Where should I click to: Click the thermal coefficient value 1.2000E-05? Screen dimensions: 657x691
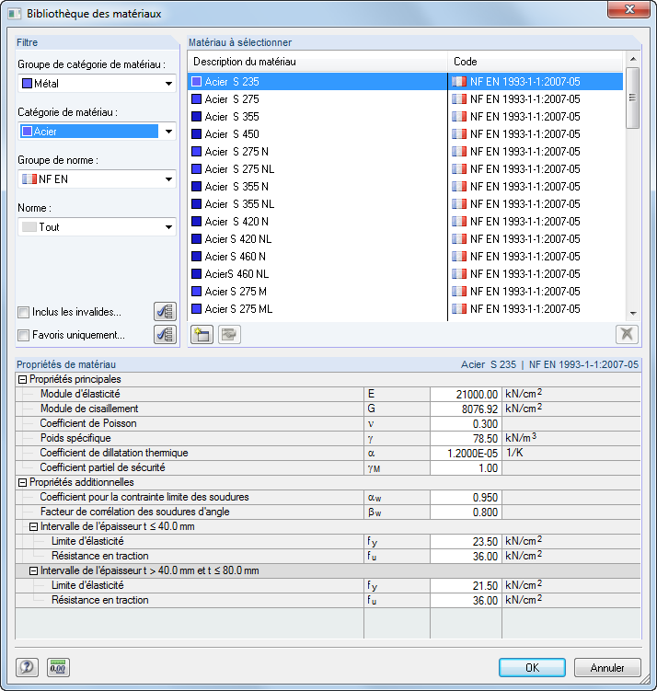(466, 453)
